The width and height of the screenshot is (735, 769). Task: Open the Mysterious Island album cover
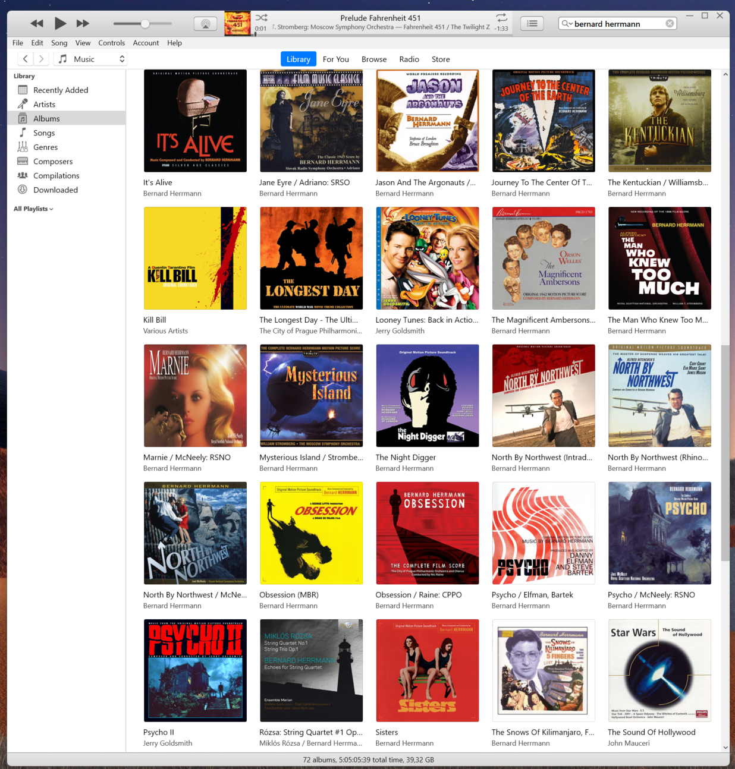[311, 395]
